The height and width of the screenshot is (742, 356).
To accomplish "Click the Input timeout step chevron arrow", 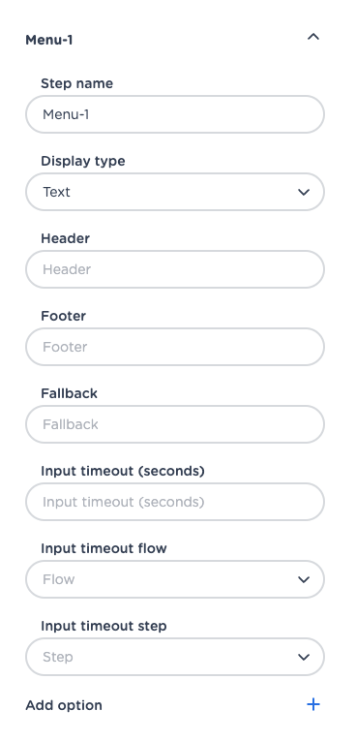I will click(304, 658).
